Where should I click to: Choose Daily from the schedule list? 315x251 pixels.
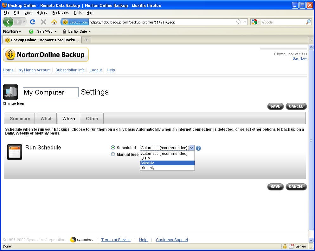coord(167,158)
